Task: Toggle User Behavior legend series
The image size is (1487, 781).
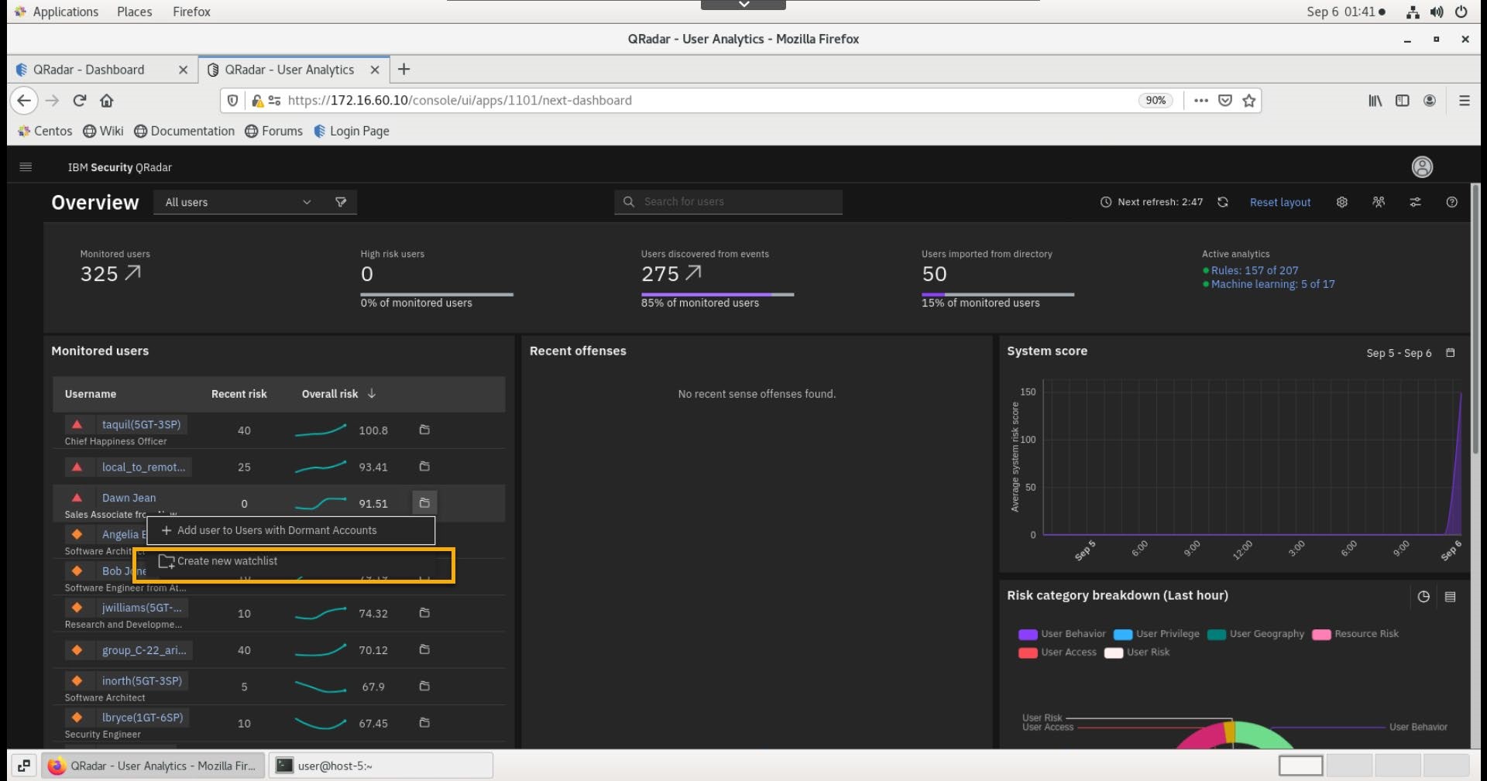Action: point(1062,634)
